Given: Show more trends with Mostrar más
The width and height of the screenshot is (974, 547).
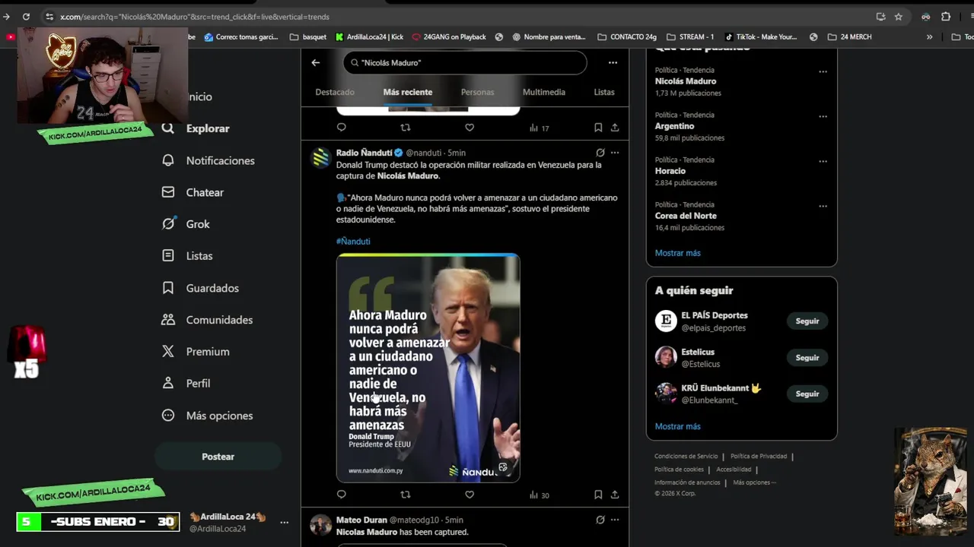Looking at the screenshot, I should point(677,253).
